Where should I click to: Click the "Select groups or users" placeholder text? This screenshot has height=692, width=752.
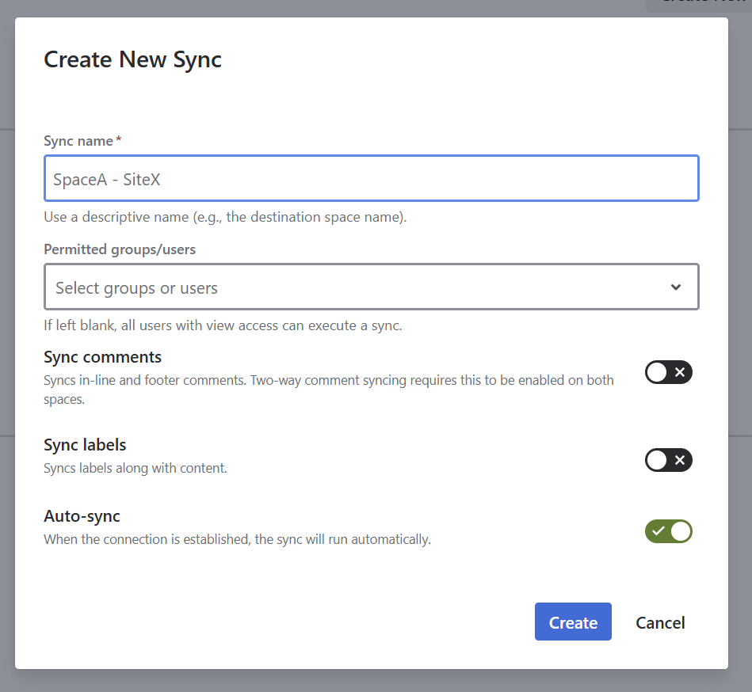click(136, 288)
